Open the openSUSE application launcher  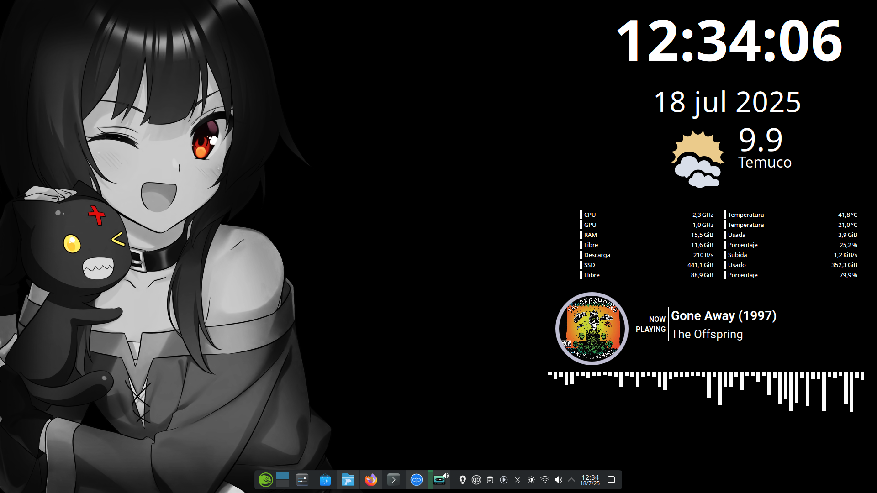click(265, 480)
